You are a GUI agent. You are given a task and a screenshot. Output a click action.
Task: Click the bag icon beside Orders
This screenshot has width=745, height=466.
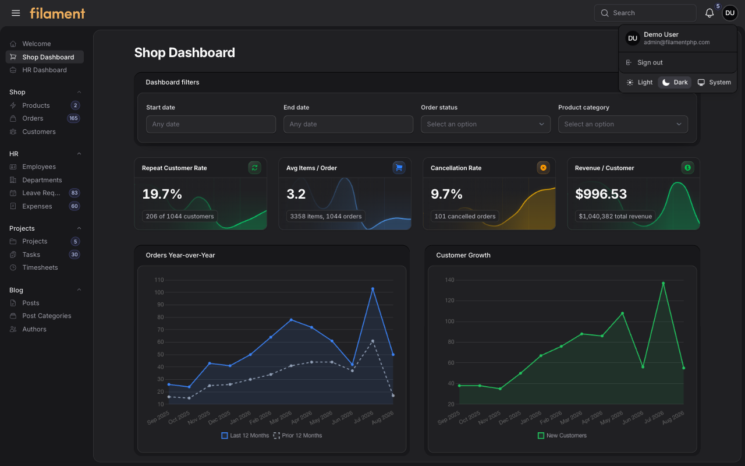point(13,118)
